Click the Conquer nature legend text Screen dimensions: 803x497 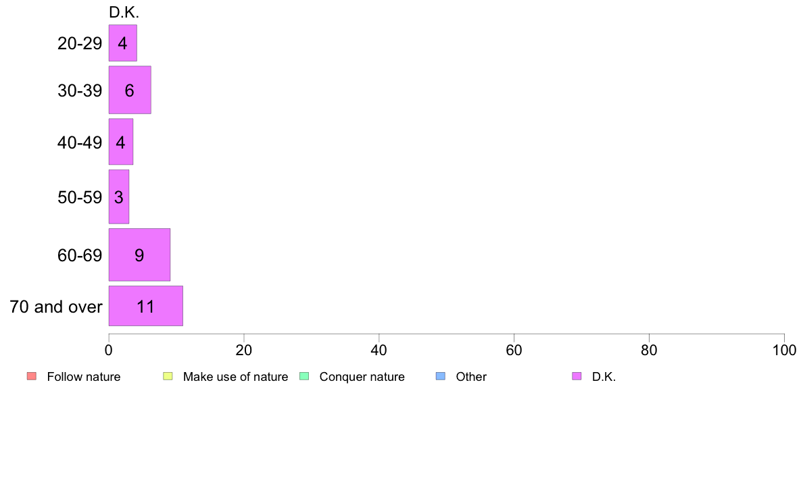(362, 377)
